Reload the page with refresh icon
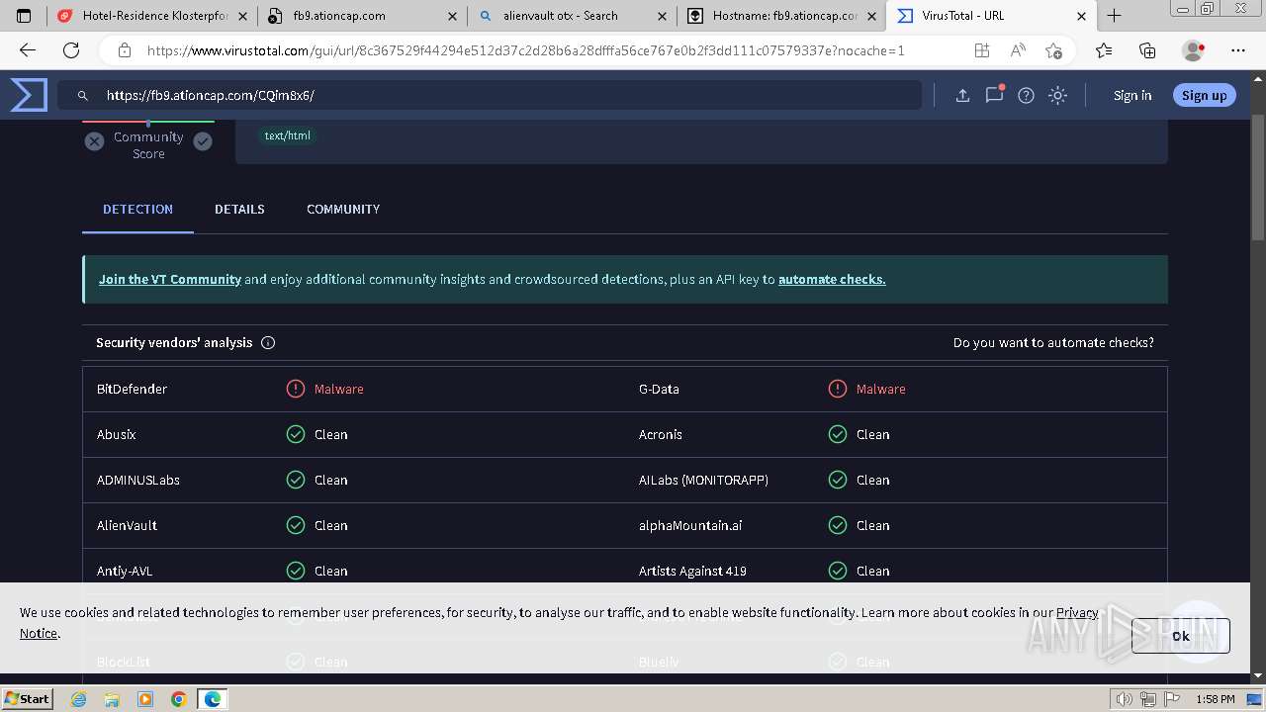The width and height of the screenshot is (1266, 712). click(x=71, y=50)
